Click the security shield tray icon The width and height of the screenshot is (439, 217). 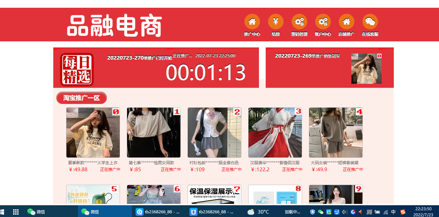point(313,212)
